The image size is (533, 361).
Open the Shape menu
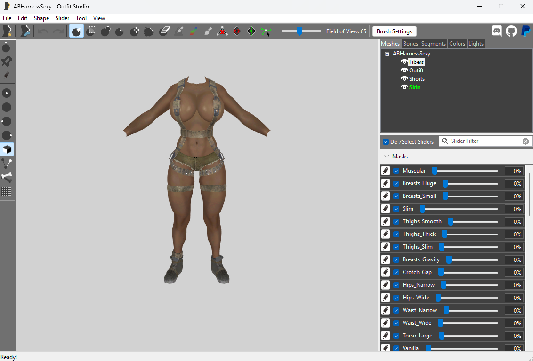pos(41,18)
